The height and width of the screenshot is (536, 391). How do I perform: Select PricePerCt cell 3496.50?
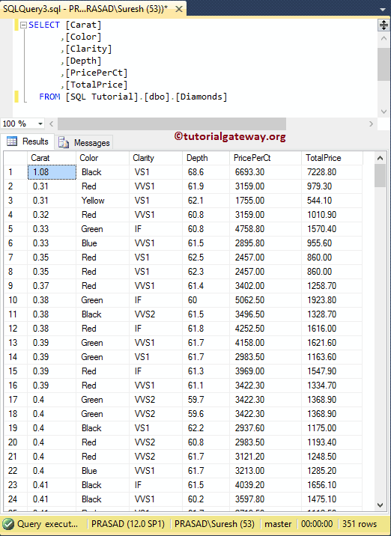pyautogui.click(x=266, y=314)
